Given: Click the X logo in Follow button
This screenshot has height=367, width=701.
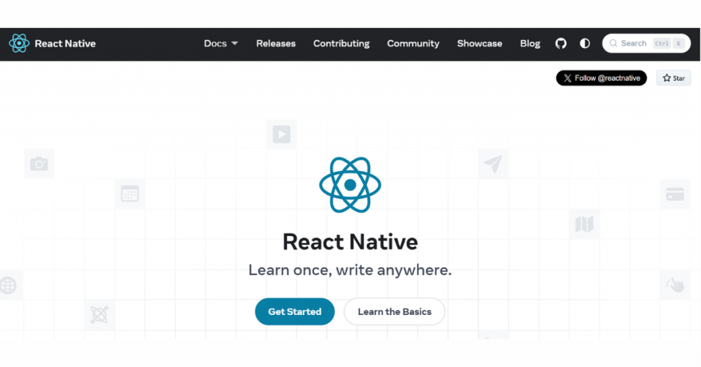Looking at the screenshot, I should click(x=568, y=78).
